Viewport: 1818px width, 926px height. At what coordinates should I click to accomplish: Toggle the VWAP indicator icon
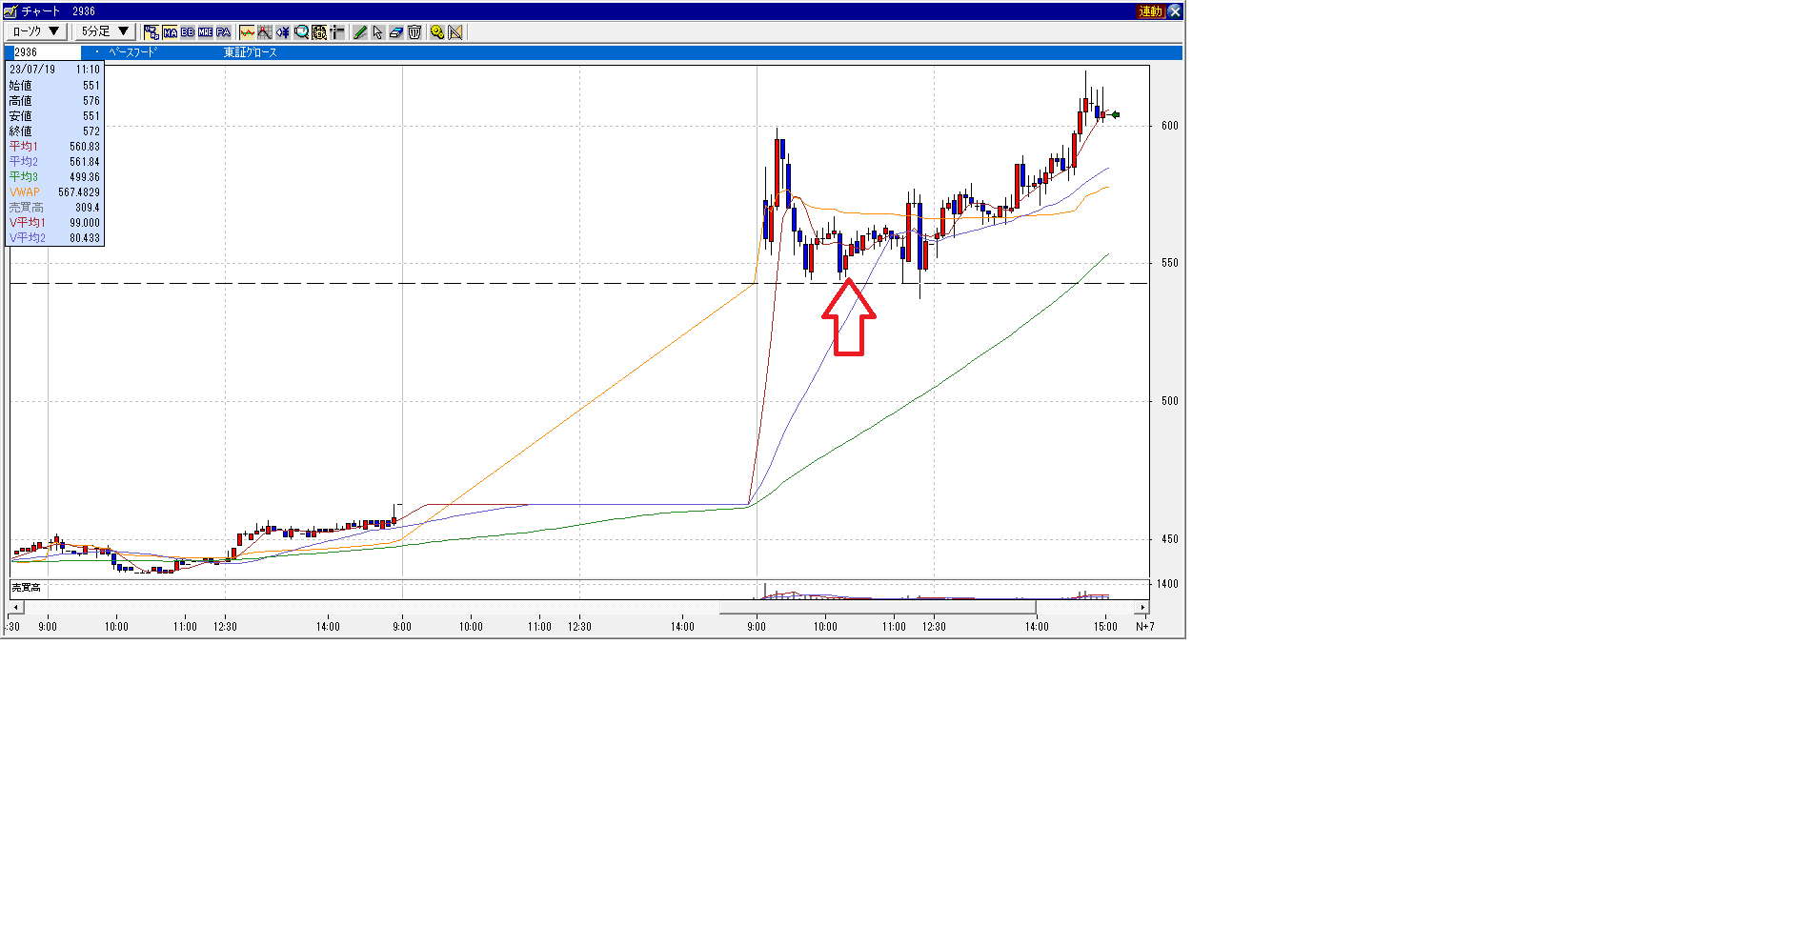pos(151,31)
